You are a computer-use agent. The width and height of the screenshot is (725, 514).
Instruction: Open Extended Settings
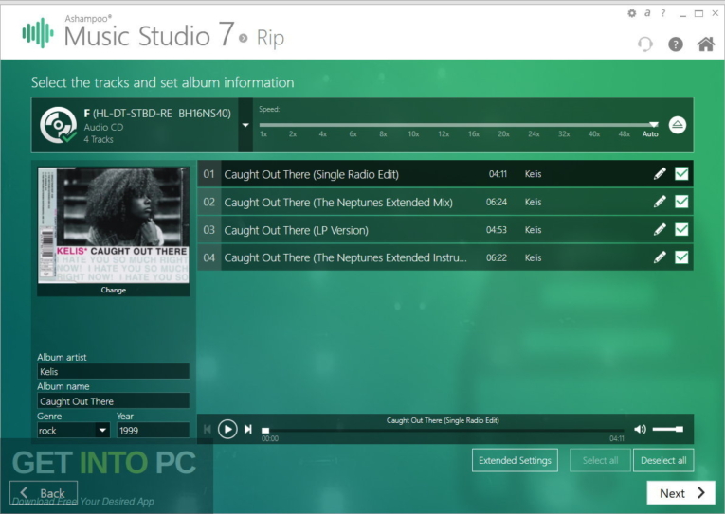coord(515,460)
